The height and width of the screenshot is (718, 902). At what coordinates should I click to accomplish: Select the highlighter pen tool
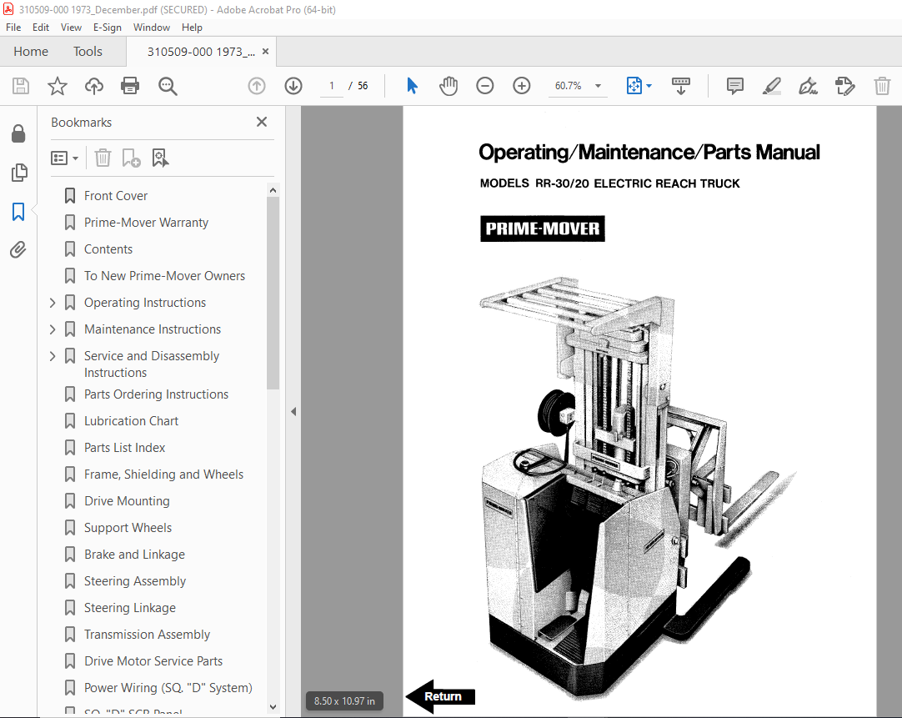click(771, 86)
